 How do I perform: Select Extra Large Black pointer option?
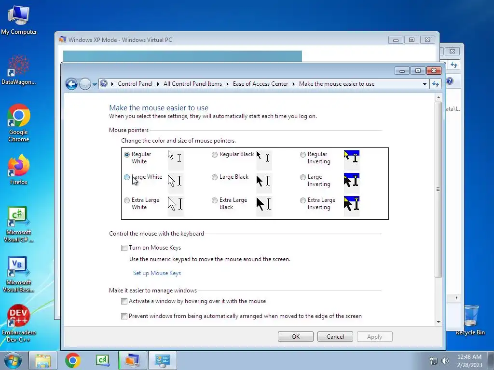(215, 200)
